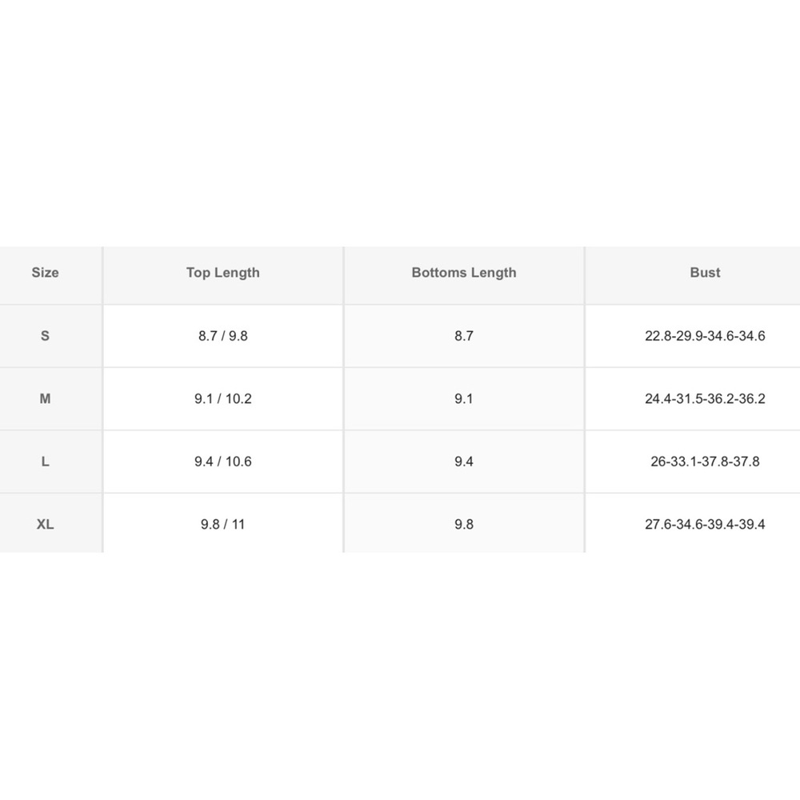The height and width of the screenshot is (800, 800).
Task: Select the S size row label
Action: coord(45,336)
